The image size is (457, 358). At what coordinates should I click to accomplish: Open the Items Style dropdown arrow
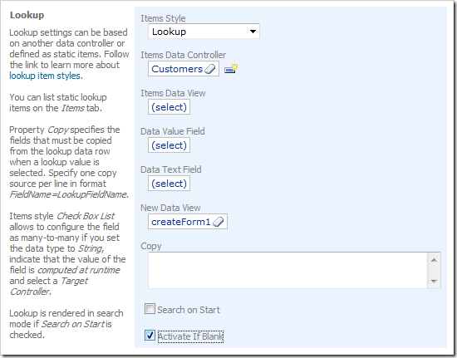click(x=253, y=32)
